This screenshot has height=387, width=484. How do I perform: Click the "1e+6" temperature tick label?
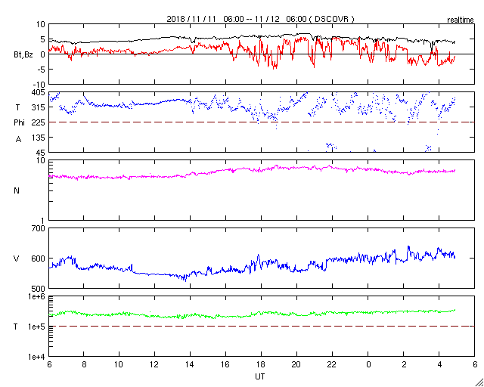pos(36,296)
